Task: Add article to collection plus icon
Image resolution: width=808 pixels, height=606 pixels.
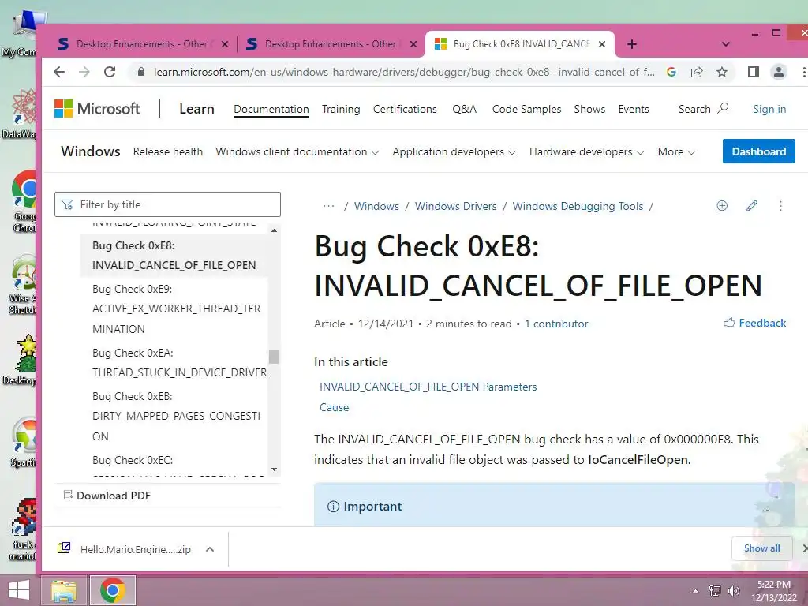Action: (x=722, y=206)
